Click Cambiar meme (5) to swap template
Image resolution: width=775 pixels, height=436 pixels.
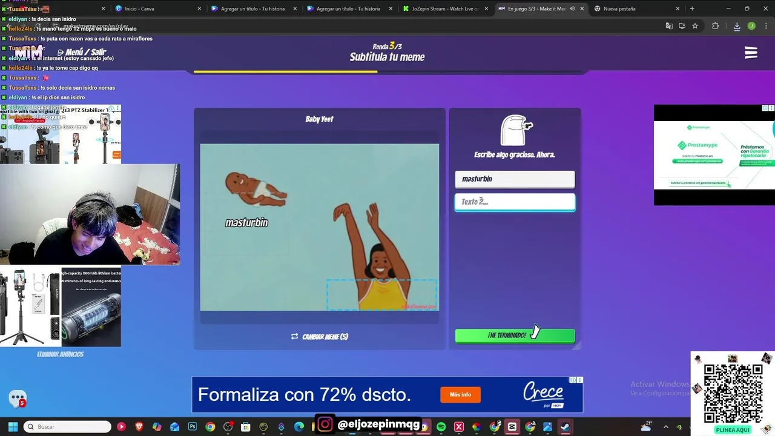(320, 337)
